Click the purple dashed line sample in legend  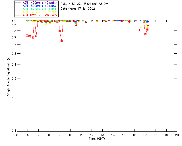[18, 3]
